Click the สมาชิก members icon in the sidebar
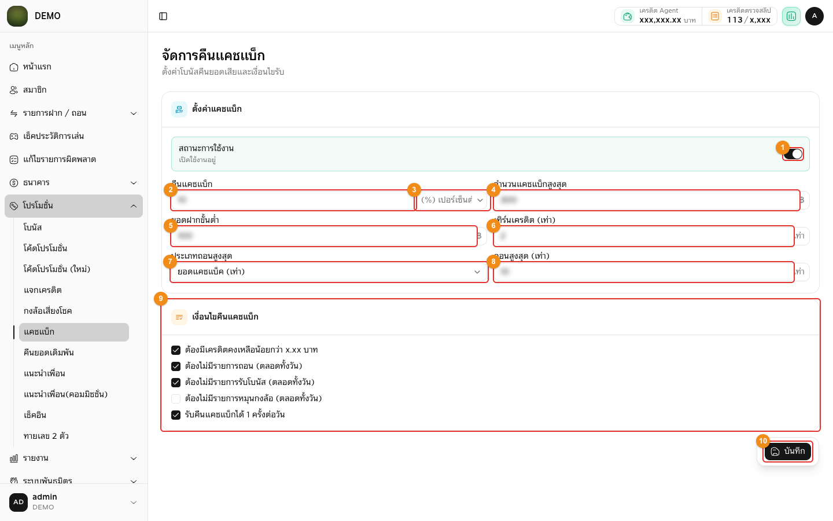The height and width of the screenshot is (521, 833). (14, 90)
